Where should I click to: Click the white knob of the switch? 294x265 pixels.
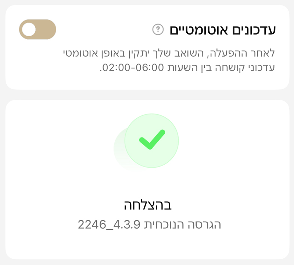(29, 29)
